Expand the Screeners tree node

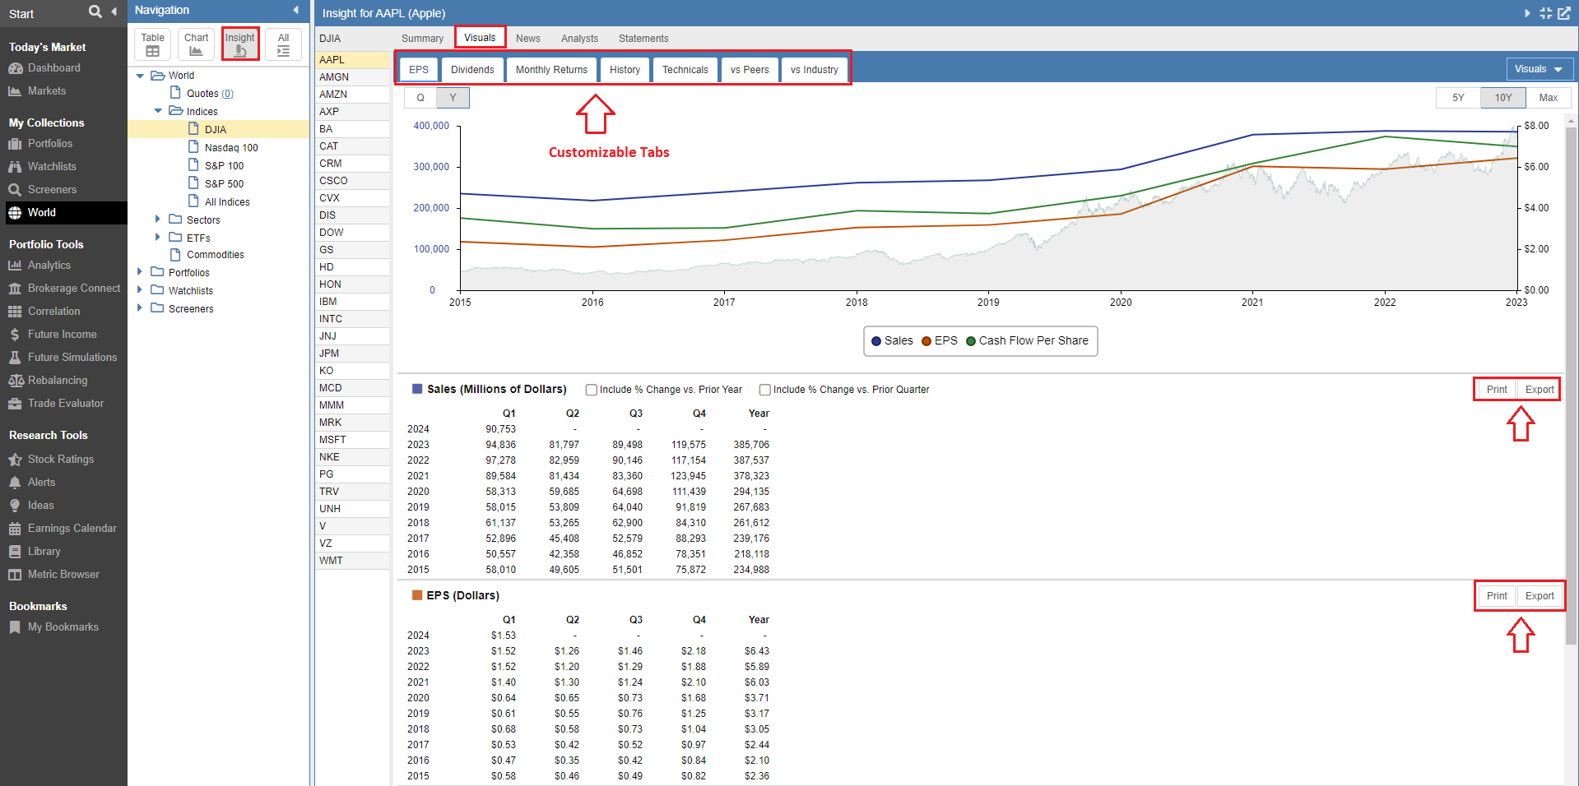(139, 308)
